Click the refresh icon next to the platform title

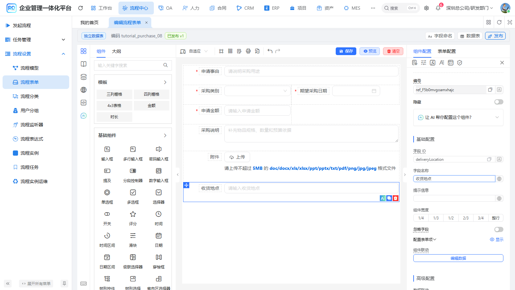pyautogui.click(x=80, y=8)
